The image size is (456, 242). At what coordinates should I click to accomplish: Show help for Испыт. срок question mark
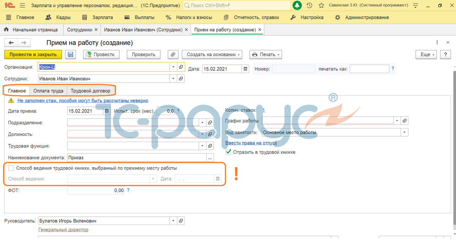coord(178,111)
